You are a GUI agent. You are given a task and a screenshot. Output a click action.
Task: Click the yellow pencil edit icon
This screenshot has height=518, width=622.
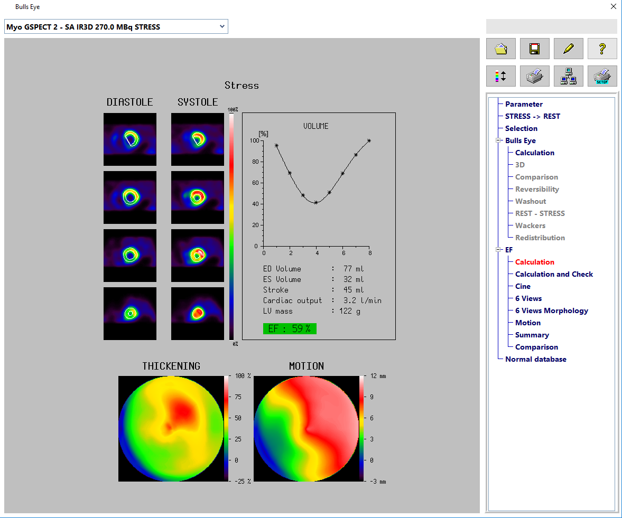(568, 49)
